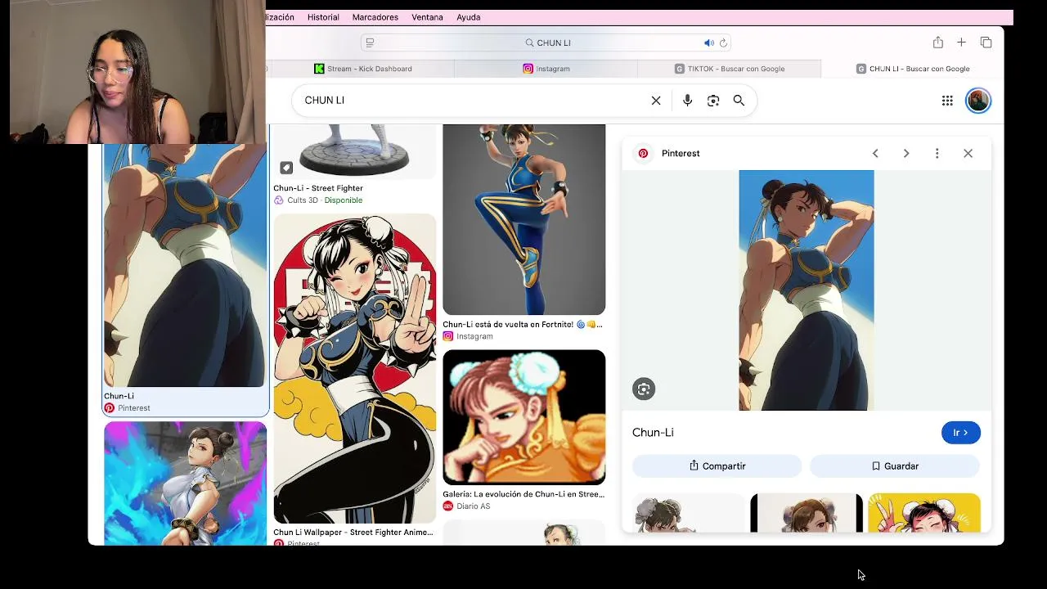
Task: Open middle related image with dark background
Action: [807, 513]
